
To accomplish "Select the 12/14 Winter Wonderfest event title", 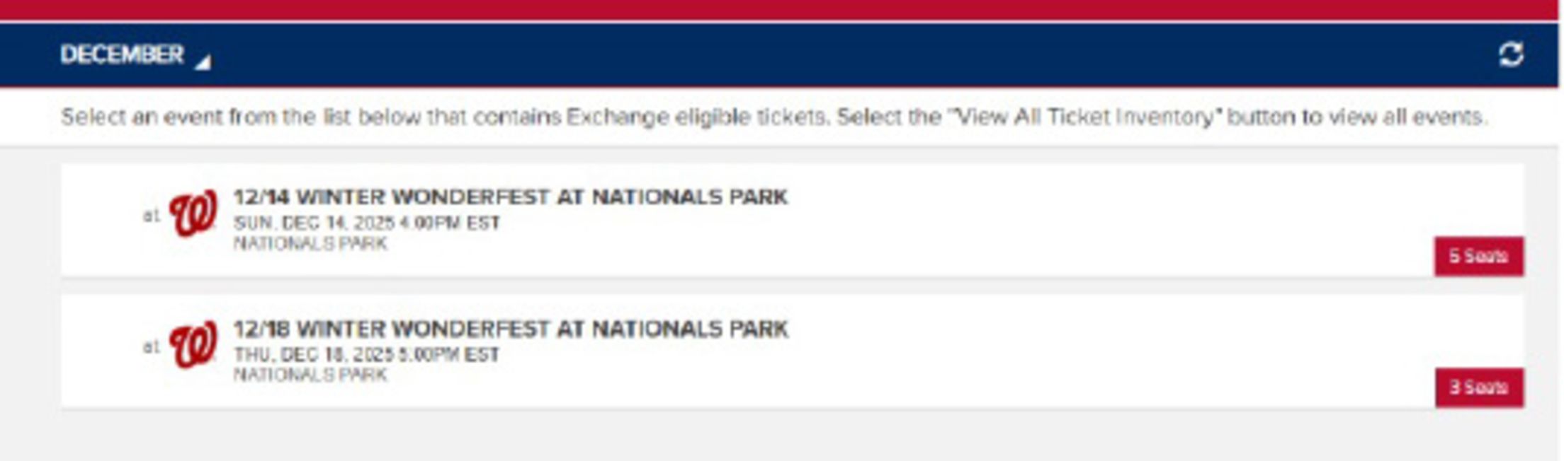I will click(x=510, y=197).
